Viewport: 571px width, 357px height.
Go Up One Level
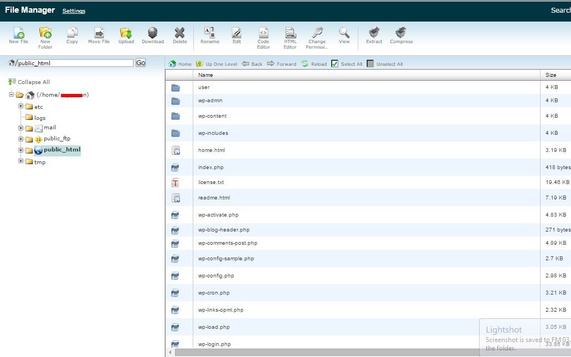217,64
